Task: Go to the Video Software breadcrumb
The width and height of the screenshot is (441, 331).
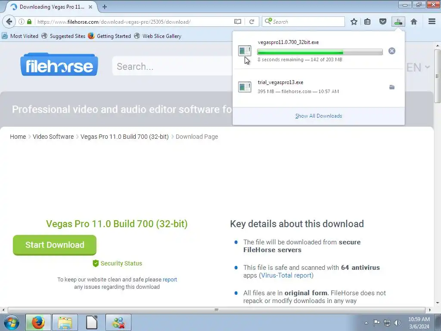Action: point(53,137)
